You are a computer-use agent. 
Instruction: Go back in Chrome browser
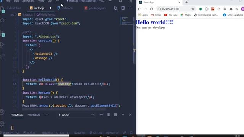tap(139, 9)
